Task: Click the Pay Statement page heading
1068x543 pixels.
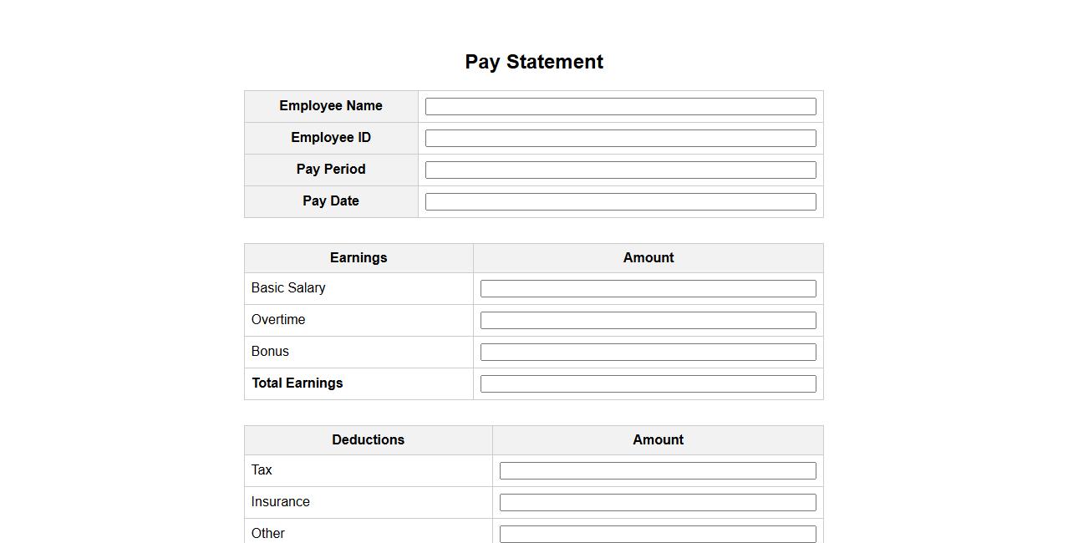Action: click(x=534, y=62)
